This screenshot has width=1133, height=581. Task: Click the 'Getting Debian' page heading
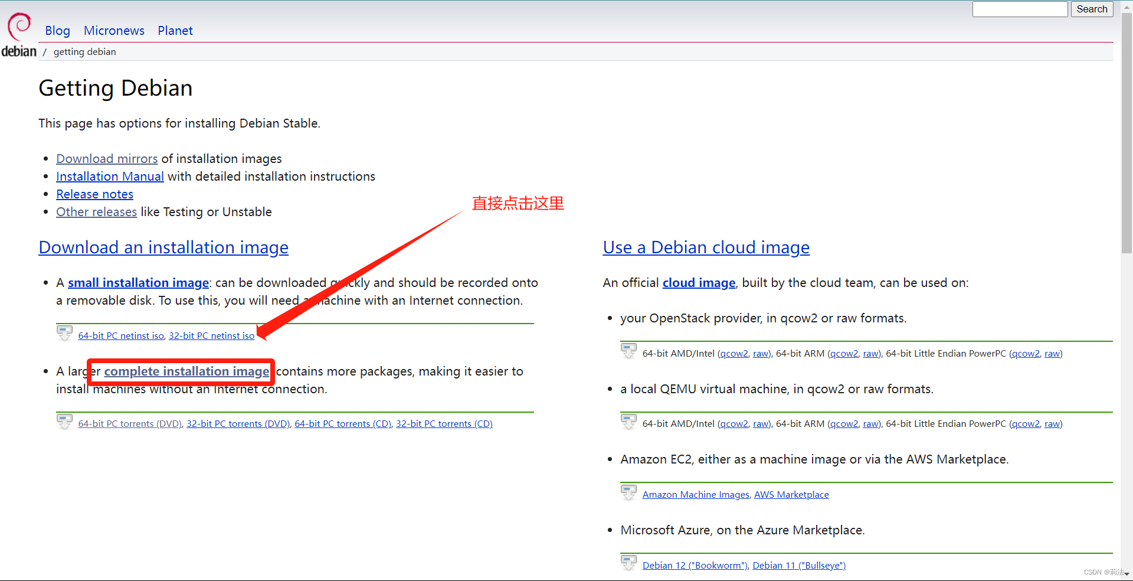pos(116,89)
